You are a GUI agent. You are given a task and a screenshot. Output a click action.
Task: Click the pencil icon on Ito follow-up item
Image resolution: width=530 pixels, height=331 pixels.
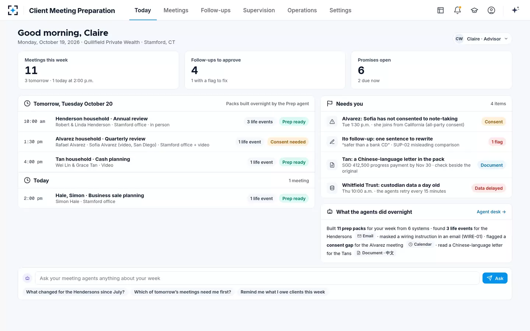pos(332,142)
